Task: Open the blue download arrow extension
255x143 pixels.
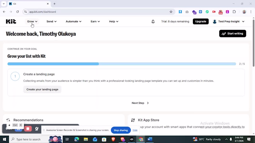Action: point(180,12)
